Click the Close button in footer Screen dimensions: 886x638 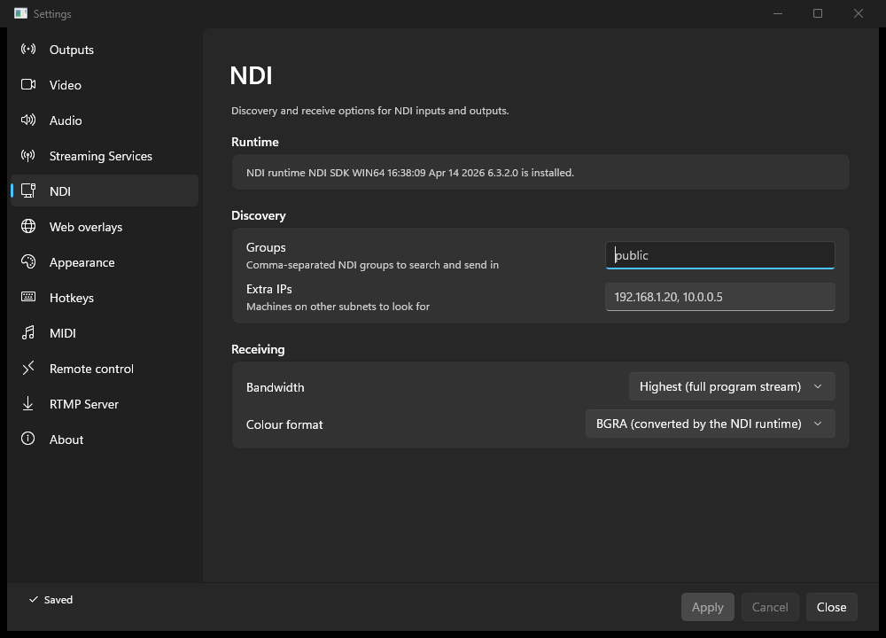coord(831,607)
